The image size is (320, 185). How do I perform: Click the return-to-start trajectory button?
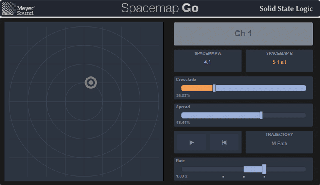[x=224, y=142]
